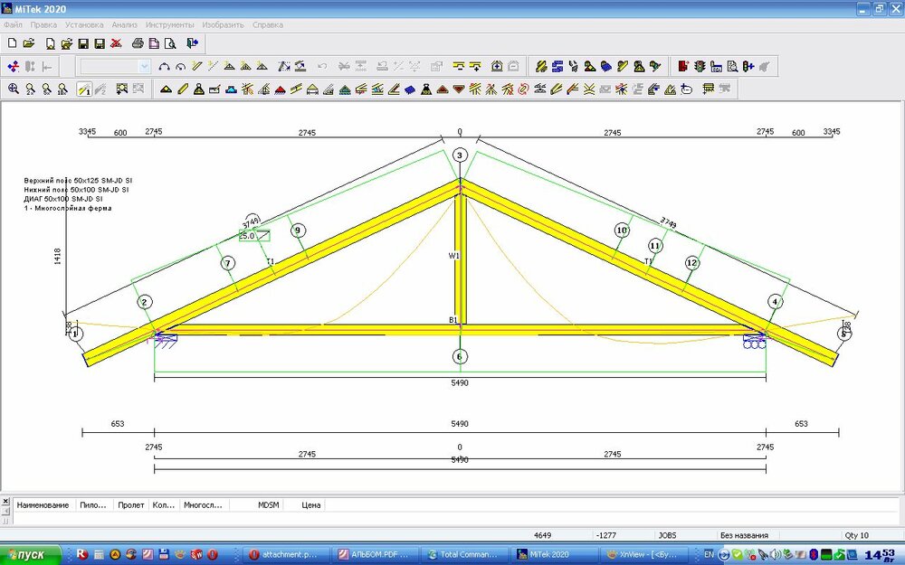The height and width of the screenshot is (565, 905).
Task: Open the Анализ menu
Action: (x=124, y=24)
